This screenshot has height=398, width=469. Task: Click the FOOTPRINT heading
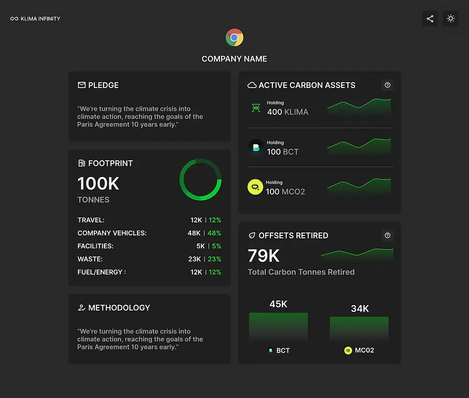[x=111, y=163]
